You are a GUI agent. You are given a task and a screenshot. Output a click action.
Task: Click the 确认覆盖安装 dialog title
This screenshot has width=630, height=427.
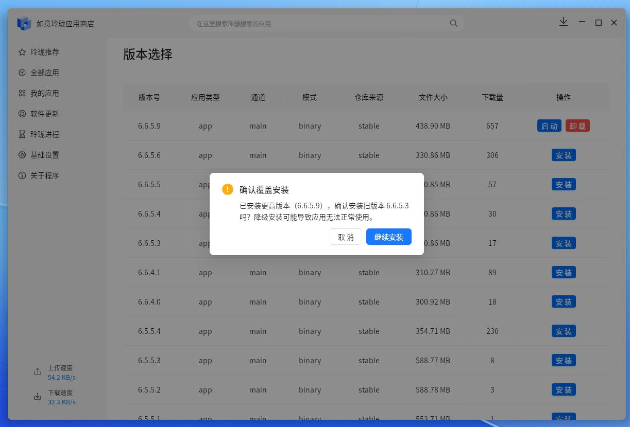point(264,190)
